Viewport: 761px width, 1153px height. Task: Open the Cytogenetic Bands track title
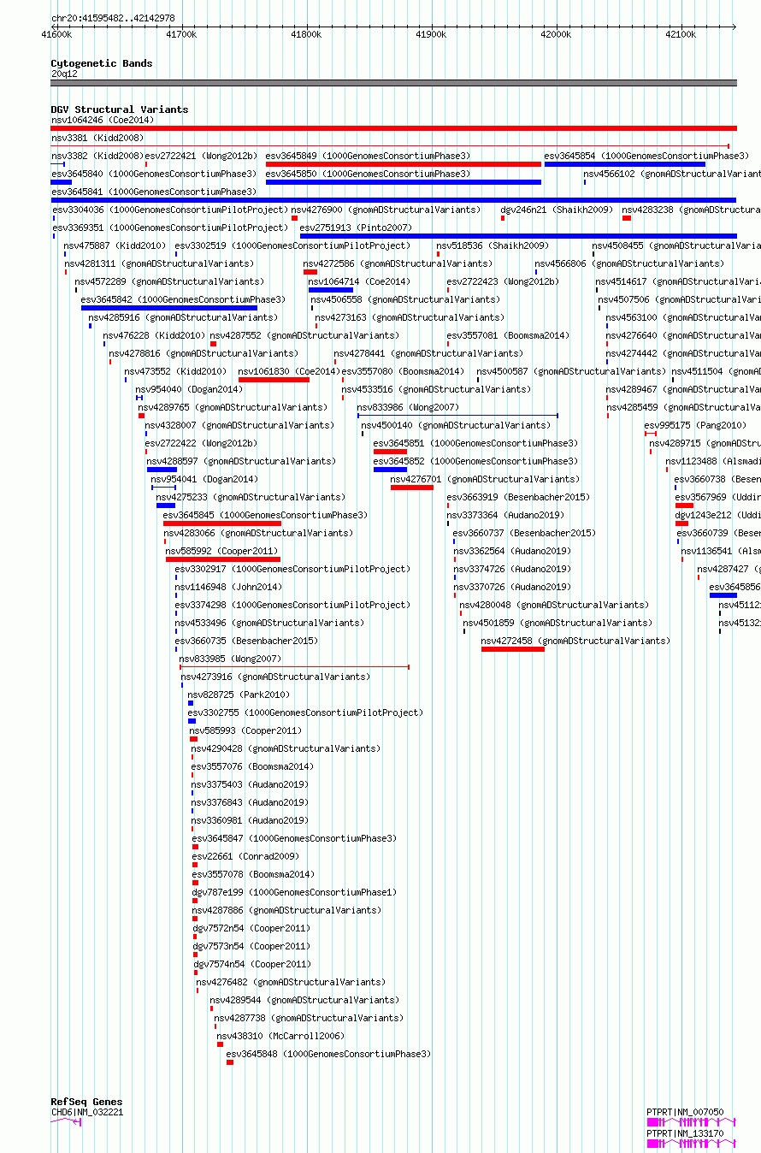pyautogui.click(x=102, y=63)
